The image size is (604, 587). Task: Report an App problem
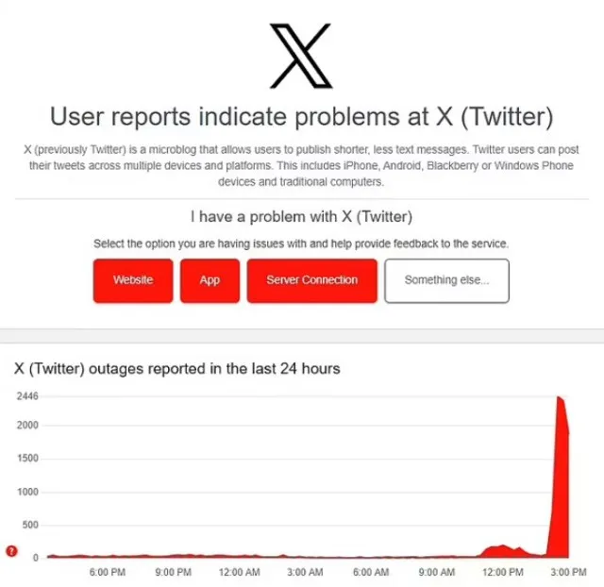[x=210, y=280]
